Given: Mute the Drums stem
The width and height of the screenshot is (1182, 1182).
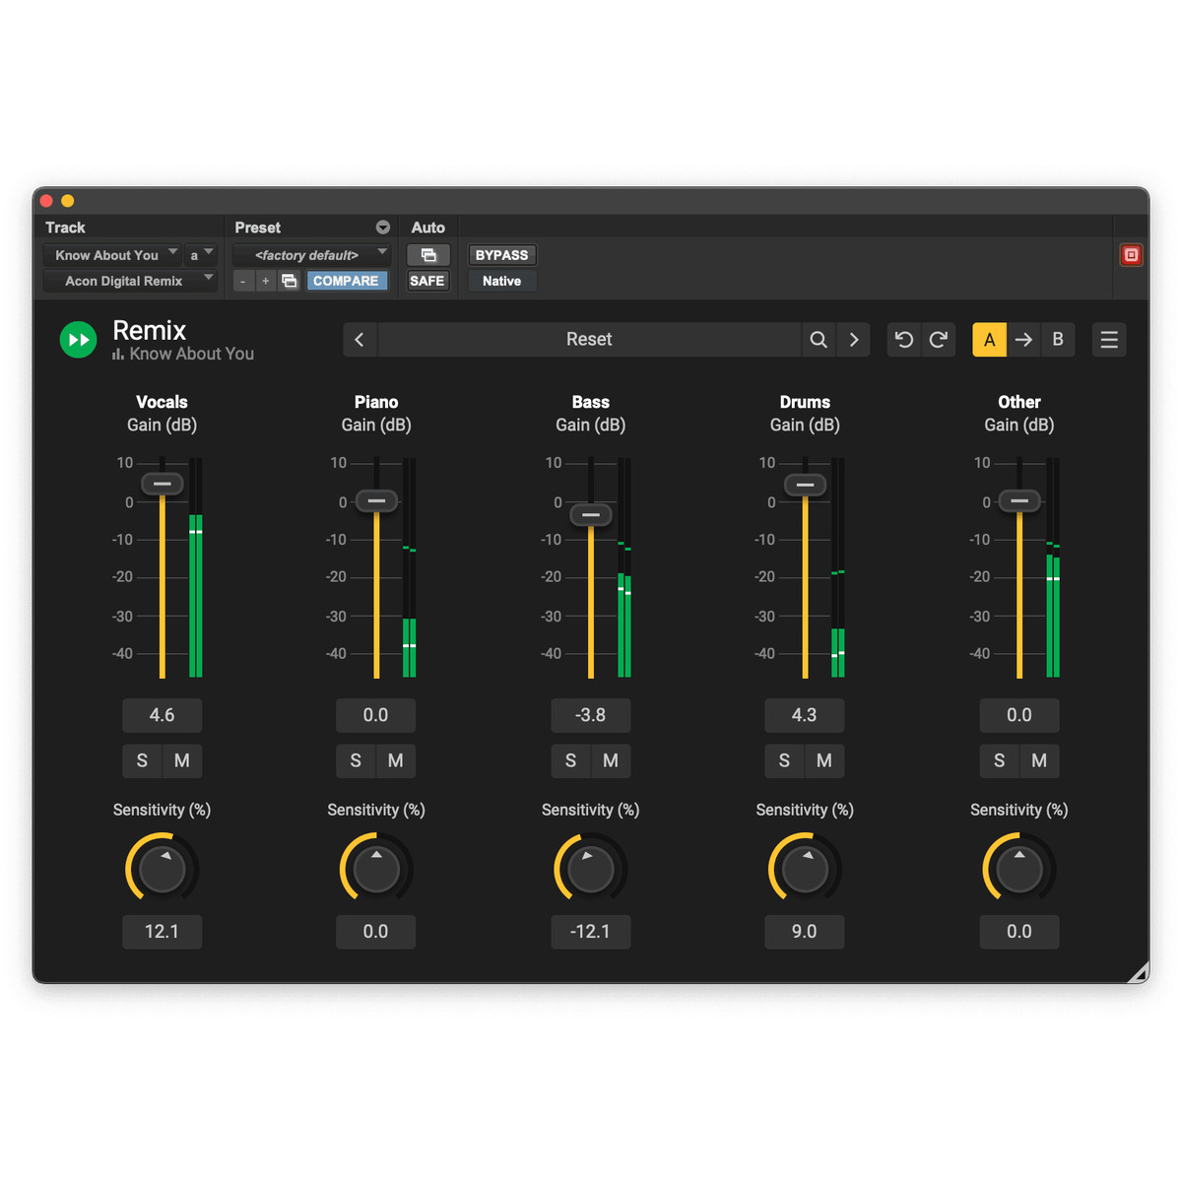Looking at the screenshot, I should point(824,760).
